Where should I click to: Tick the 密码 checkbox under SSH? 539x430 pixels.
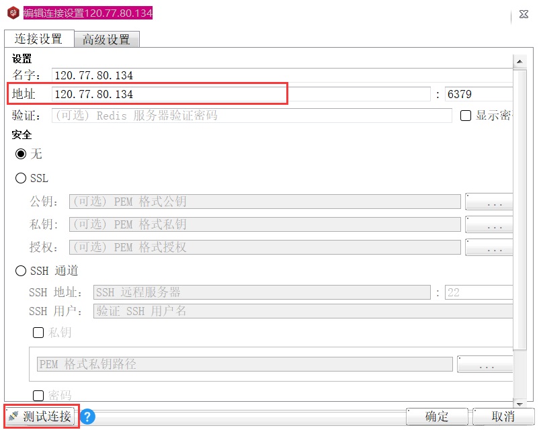click(x=38, y=395)
